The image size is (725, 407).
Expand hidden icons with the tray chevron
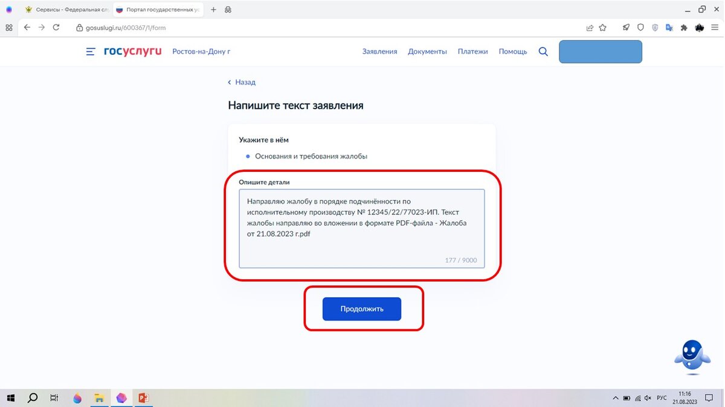(615, 398)
